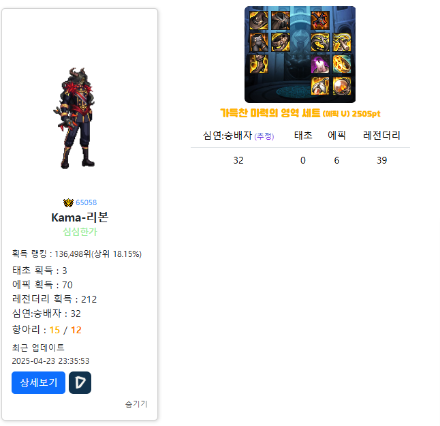Click the 심연:숭배자 column header
440x426 pixels.
point(238,136)
